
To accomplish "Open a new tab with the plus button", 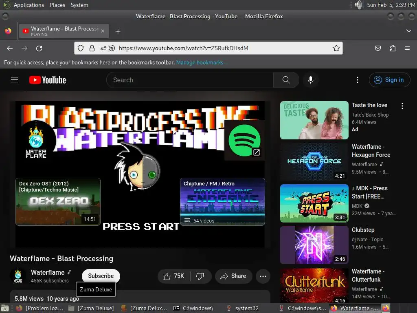I will 118,31.
